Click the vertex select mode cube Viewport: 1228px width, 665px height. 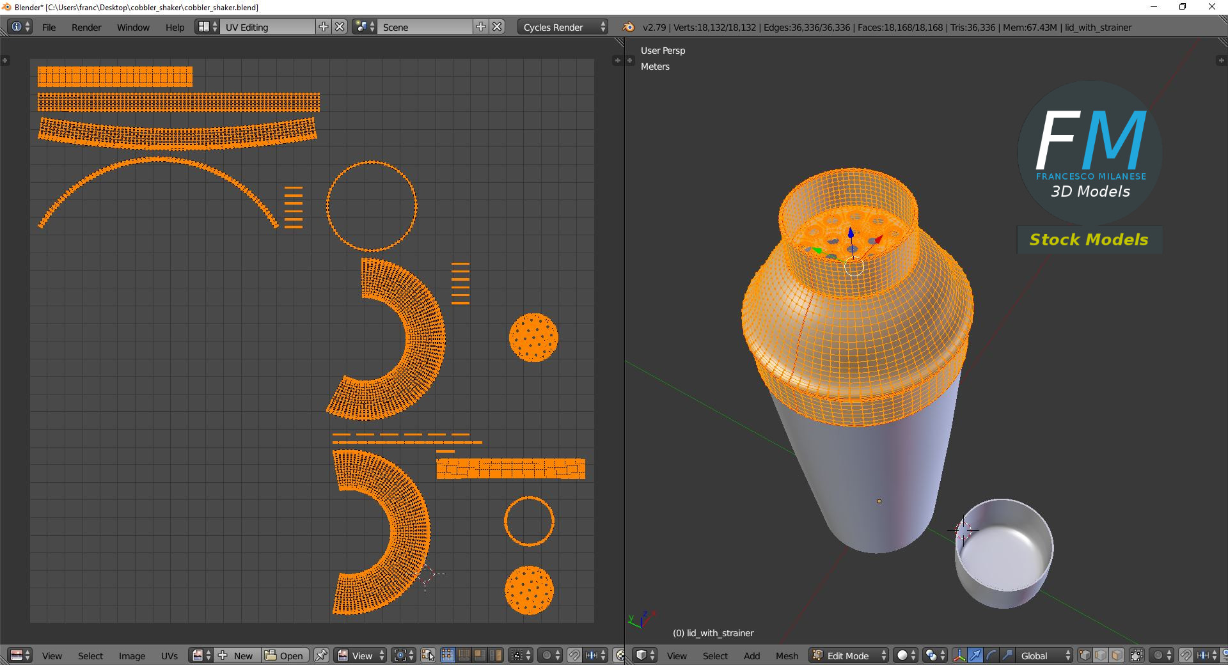1085,655
